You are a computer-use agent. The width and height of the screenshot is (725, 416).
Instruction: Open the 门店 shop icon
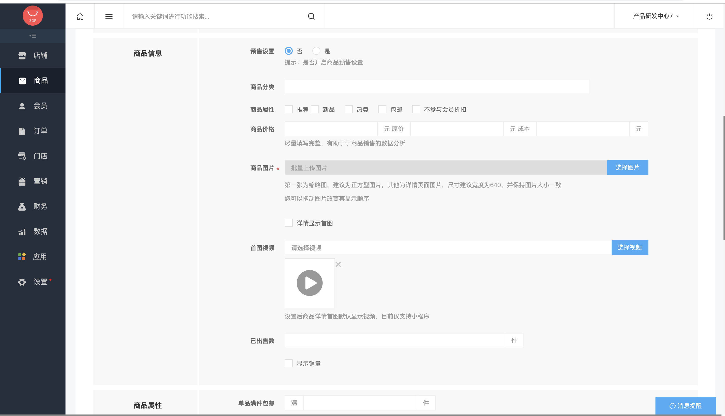click(22, 156)
